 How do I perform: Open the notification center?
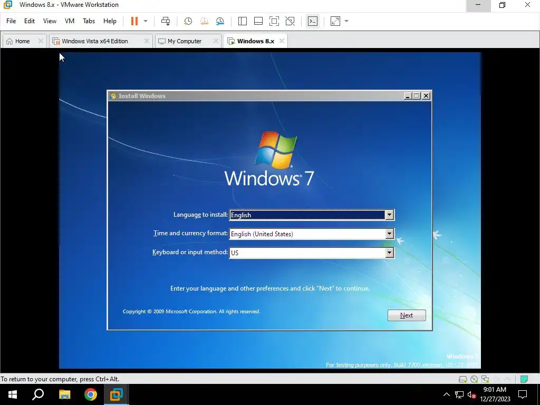tap(523, 394)
